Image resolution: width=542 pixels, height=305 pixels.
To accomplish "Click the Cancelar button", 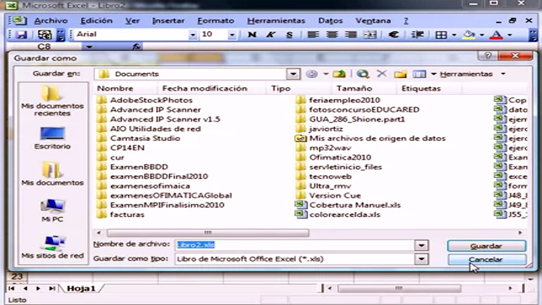I will tap(486, 260).
